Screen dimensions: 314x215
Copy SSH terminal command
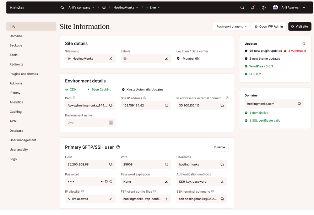(x=222, y=199)
